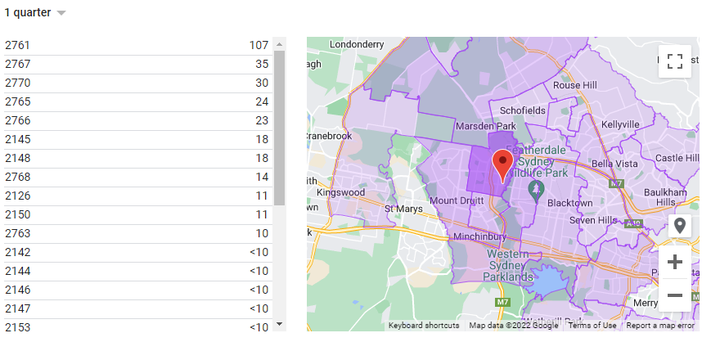Zoom in on the map
The width and height of the screenshot is (711, 342).
coord(674,263)
